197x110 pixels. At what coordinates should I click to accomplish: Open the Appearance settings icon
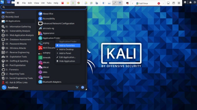tap(40, 33)
